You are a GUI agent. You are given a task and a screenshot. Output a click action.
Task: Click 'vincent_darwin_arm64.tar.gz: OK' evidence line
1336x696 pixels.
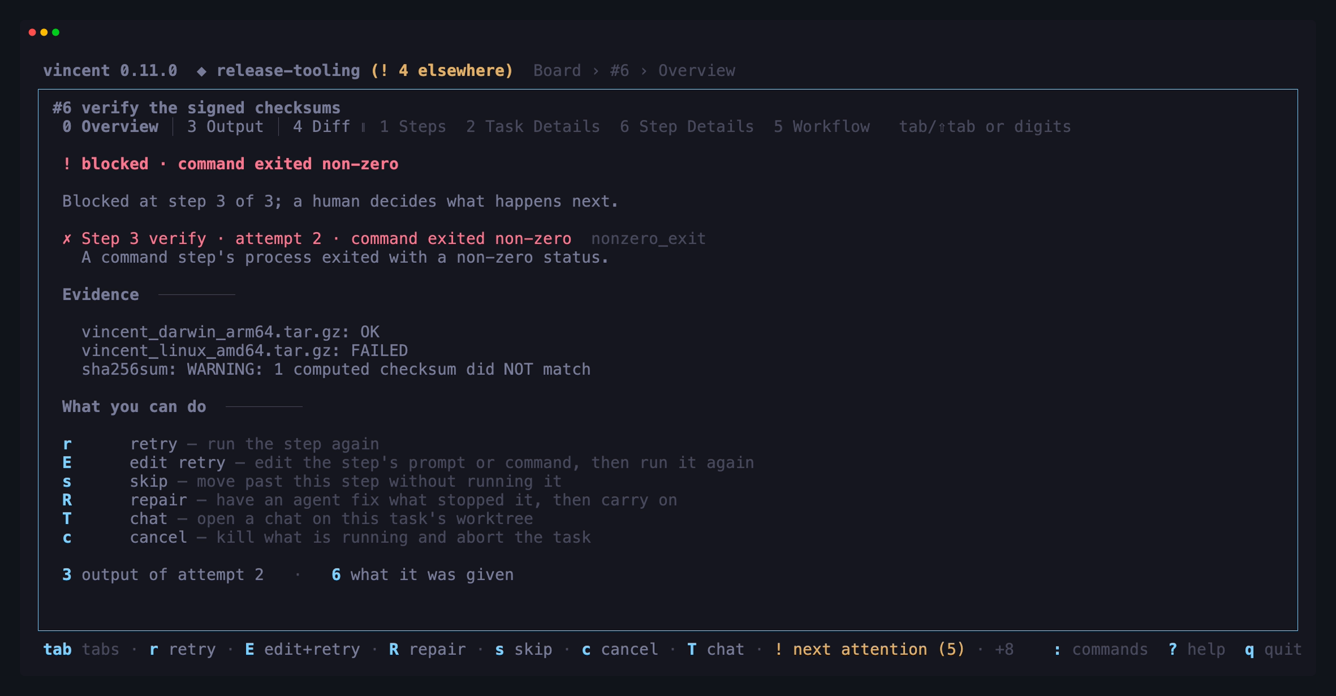230,332
